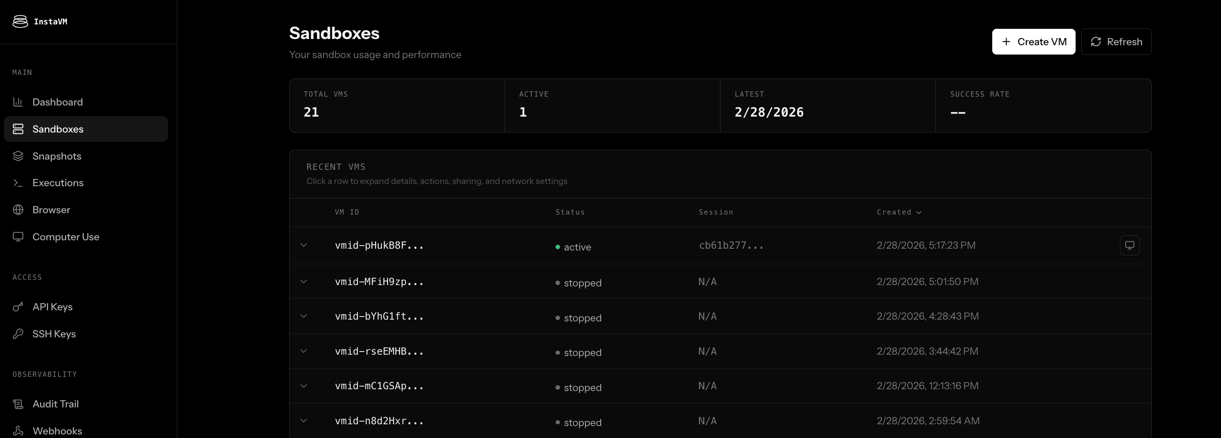Viewport: 1221px width, 438px height.
Task: Expand the vmid-pHukB8F row chevron
Action: [304, 245]
